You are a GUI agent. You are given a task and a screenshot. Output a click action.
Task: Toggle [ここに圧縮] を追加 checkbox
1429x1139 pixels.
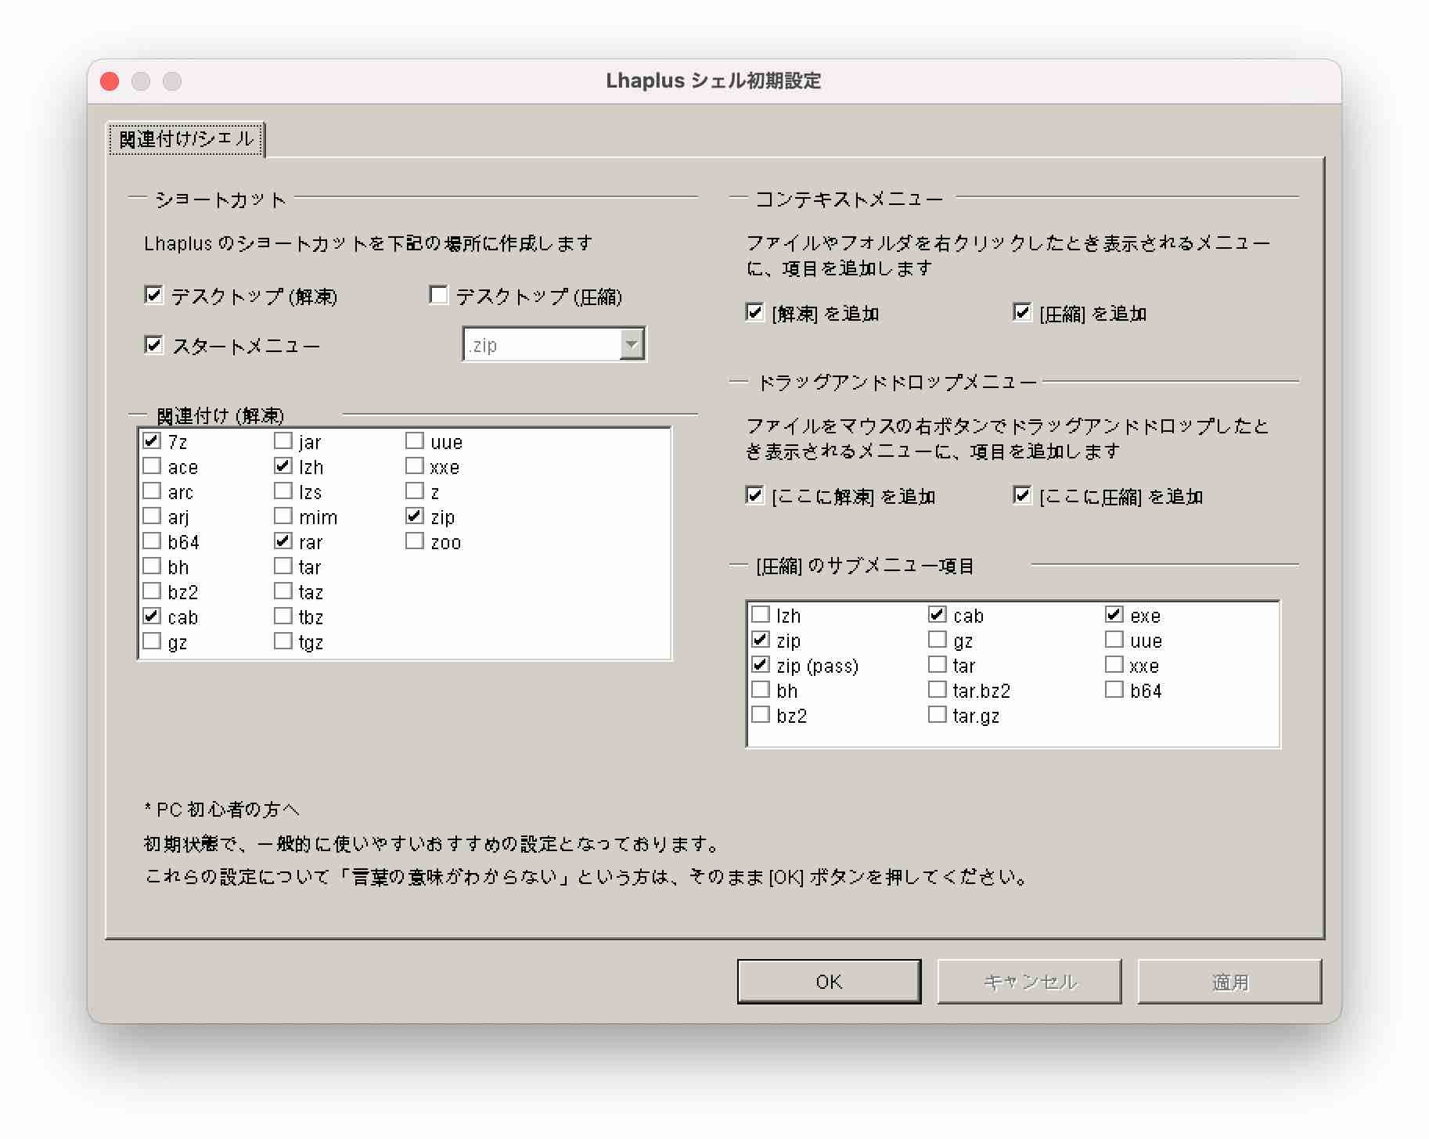(x=1022, y=495)
